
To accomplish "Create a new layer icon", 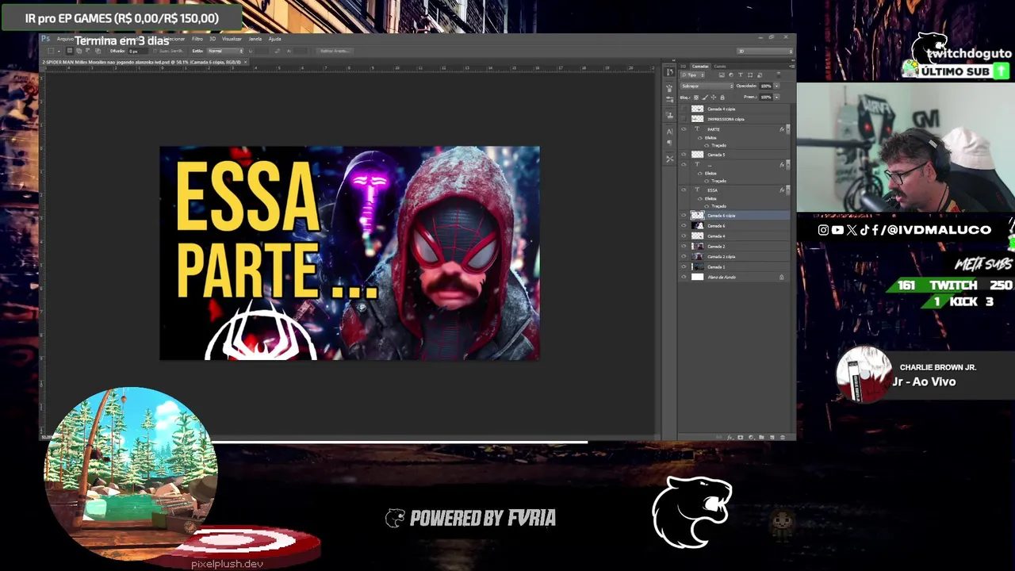I will [772, 437].
